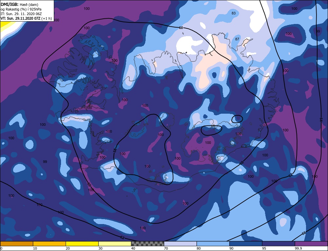This screenshot has height=251, width=328.
Task: Click the legend scale label "20"
Action: point(68,248)
